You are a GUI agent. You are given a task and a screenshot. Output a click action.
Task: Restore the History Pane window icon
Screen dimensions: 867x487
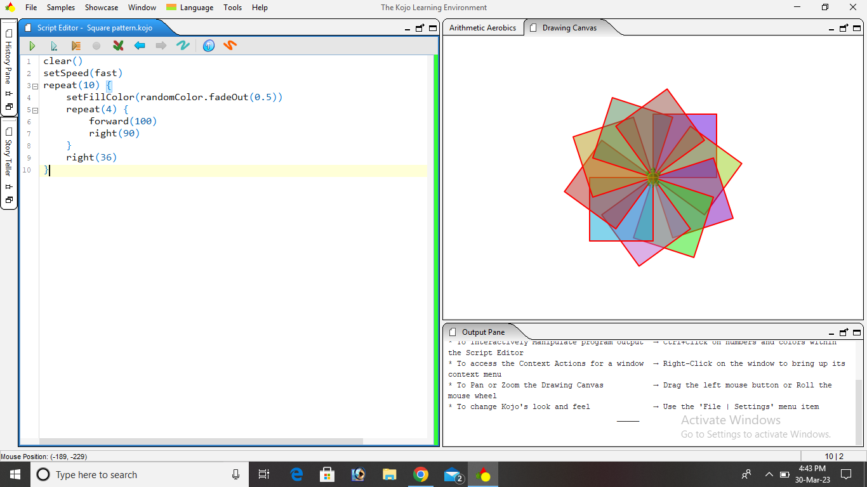pos(9,107)
